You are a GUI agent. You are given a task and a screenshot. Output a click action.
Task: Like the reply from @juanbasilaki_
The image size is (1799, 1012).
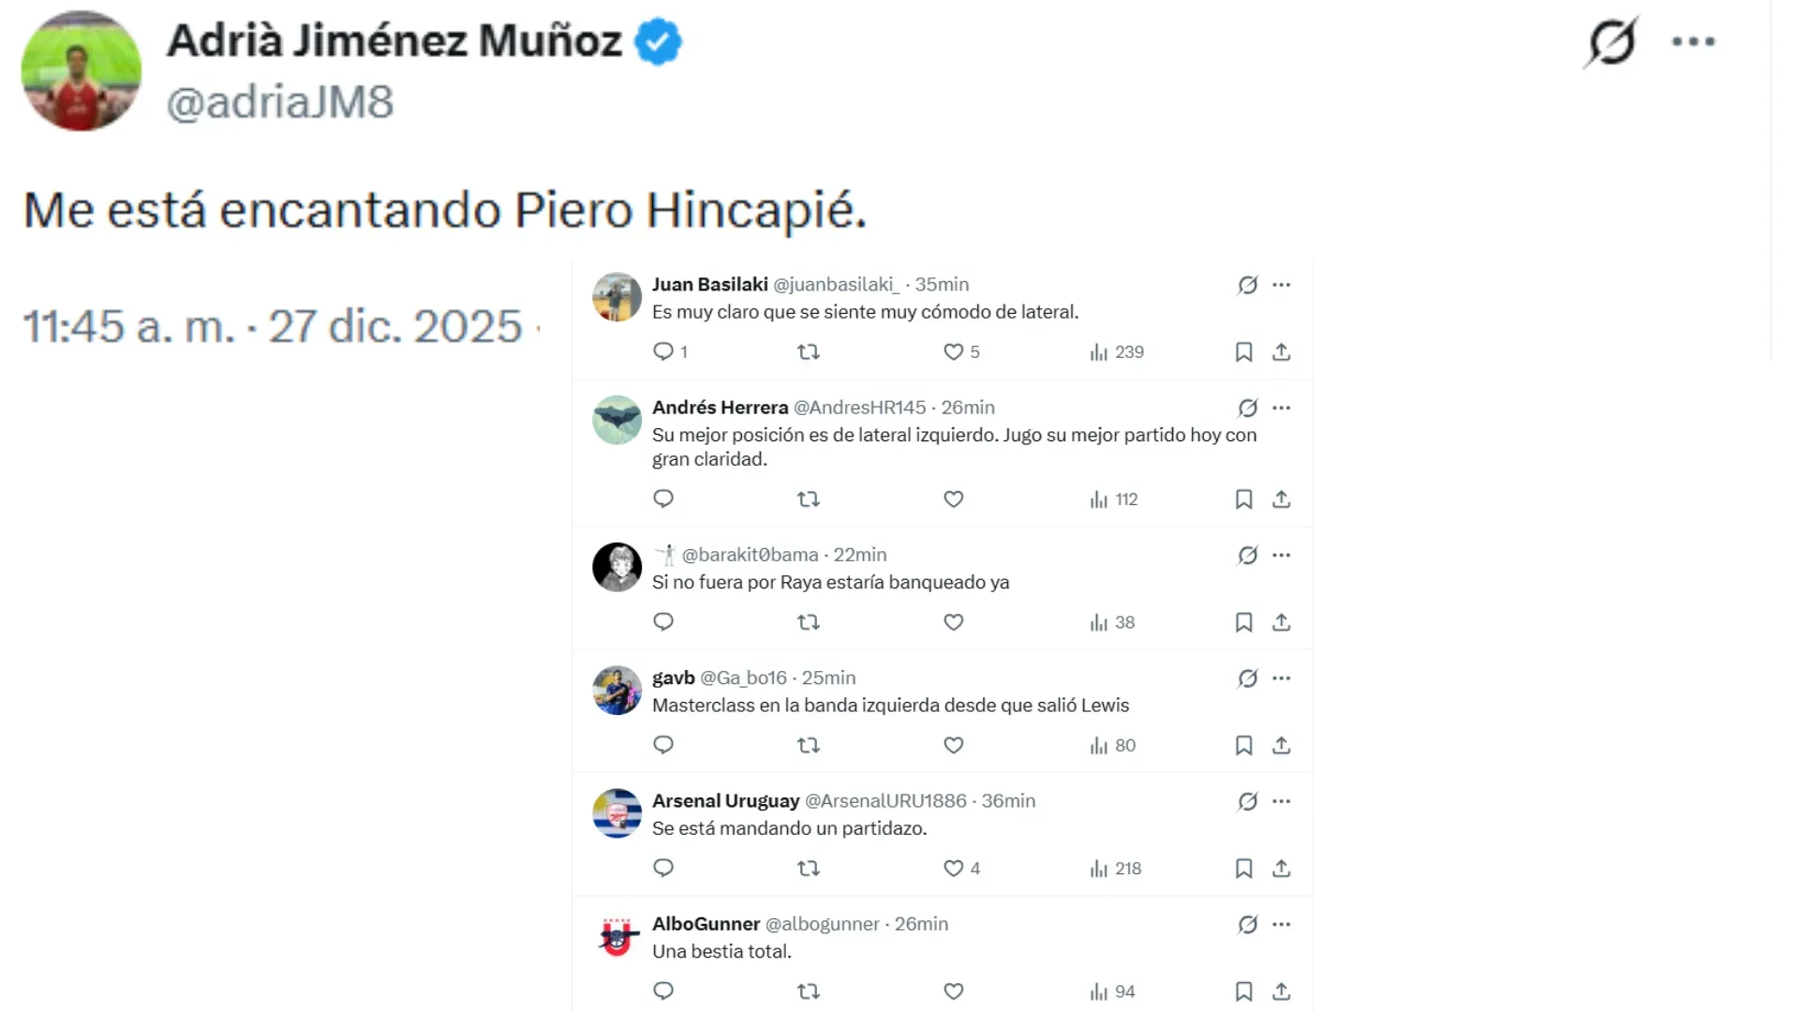[954, 351]
